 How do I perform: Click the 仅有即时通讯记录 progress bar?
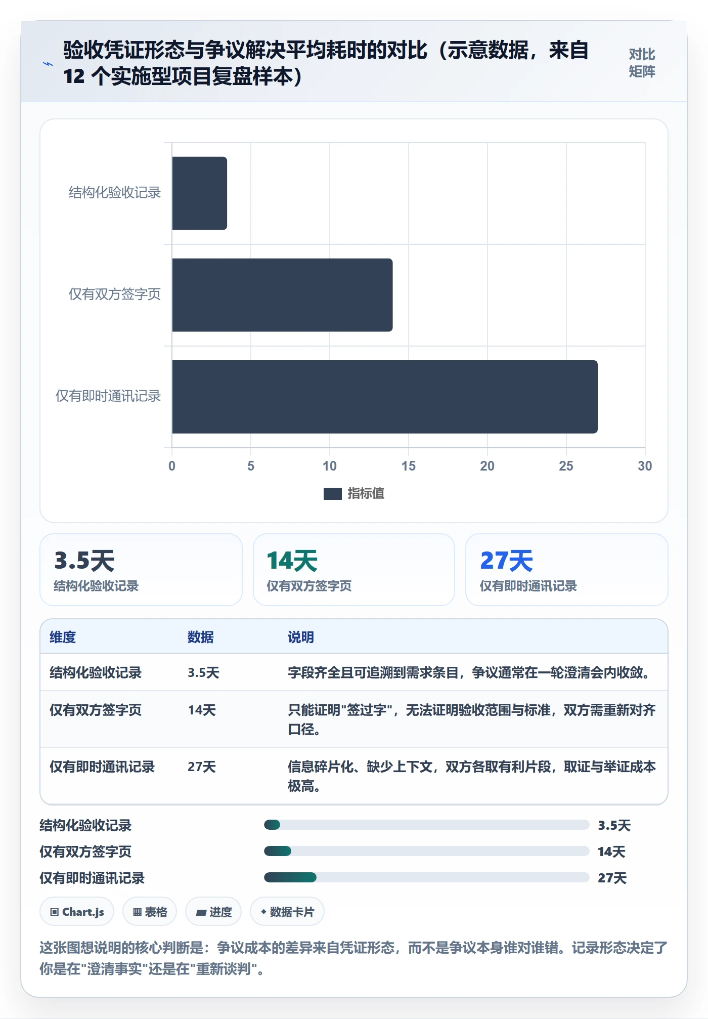pos(426,878)
